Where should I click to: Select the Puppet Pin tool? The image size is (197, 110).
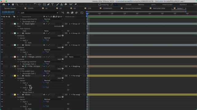tap(76, 5)
